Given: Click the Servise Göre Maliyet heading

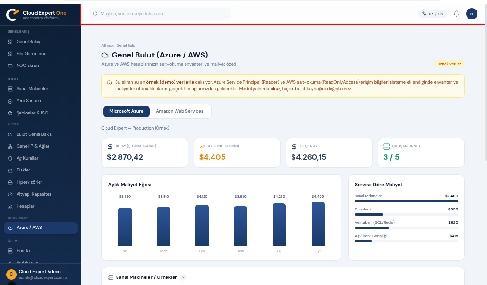Looking at the screenshot, I should pyautogui.click(x=379, y=184).
